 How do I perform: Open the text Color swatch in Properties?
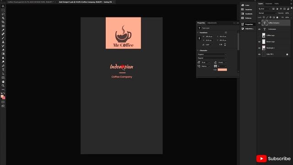tap(222, 70)
